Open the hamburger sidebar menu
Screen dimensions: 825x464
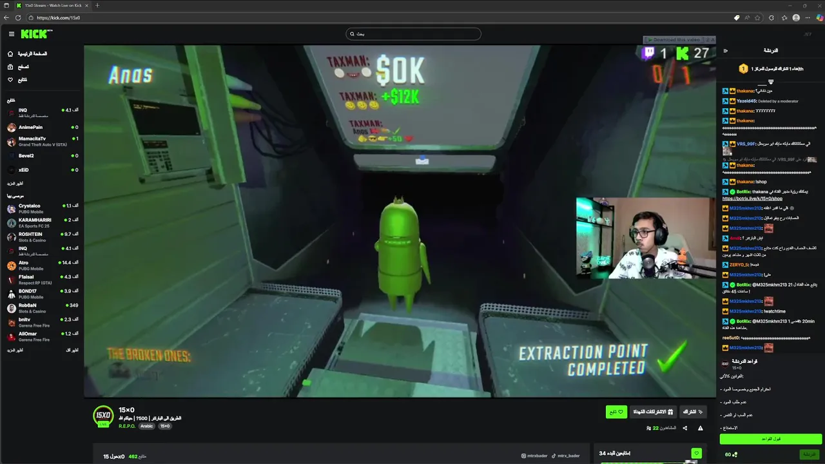tap(11, 34)
